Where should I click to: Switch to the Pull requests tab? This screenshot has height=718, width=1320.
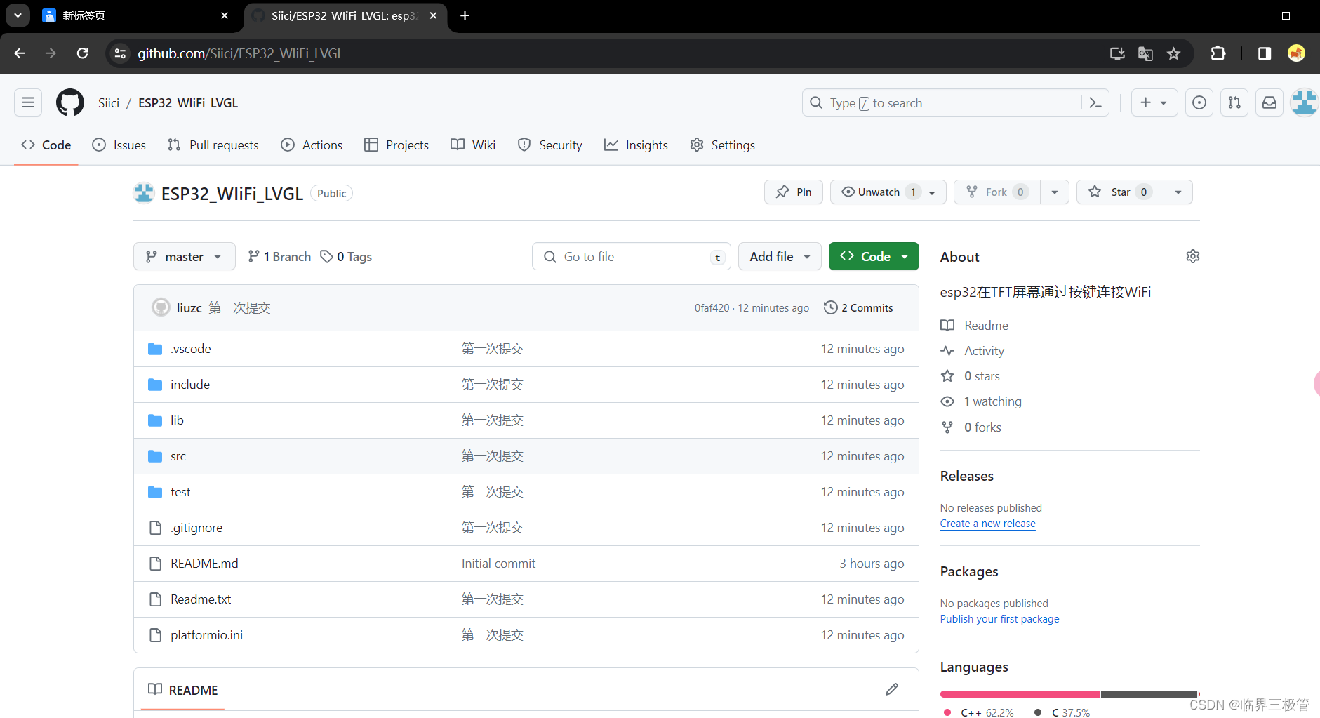(x=213, y=145)
